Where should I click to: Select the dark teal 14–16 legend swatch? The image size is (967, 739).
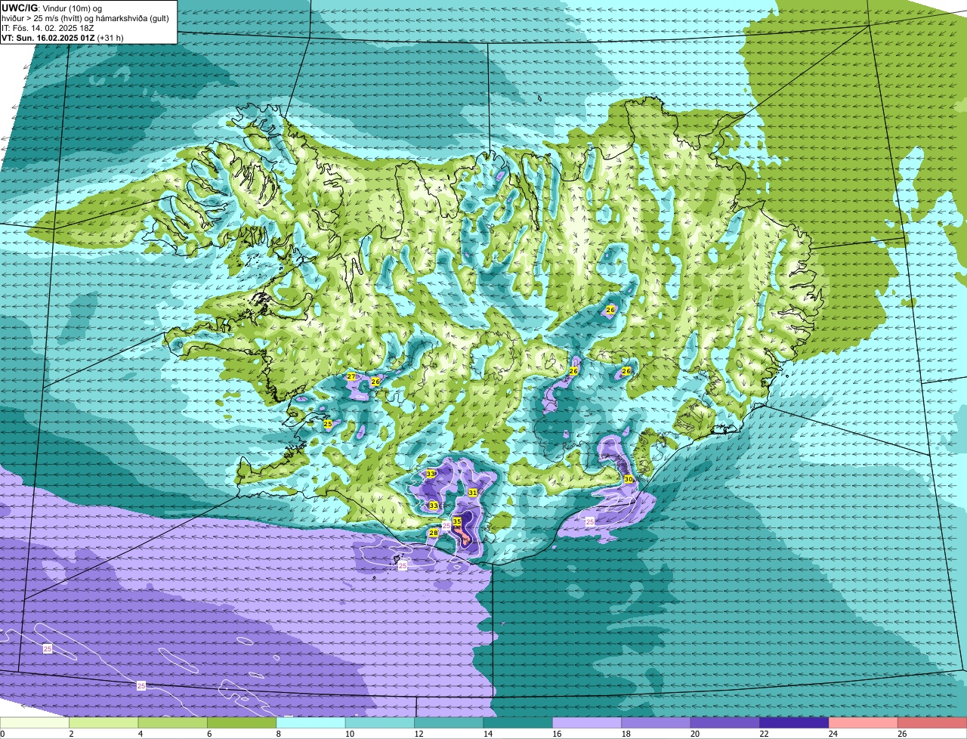pyautogui.click(x=518, y=722)
